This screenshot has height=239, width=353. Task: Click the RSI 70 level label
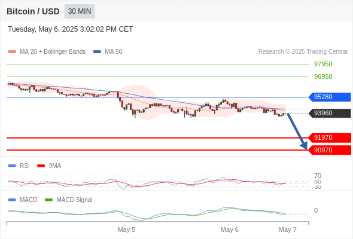(318, 176)
